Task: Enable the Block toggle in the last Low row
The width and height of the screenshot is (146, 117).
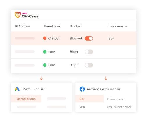Action: pyautogui.click(x=89, y=65)
